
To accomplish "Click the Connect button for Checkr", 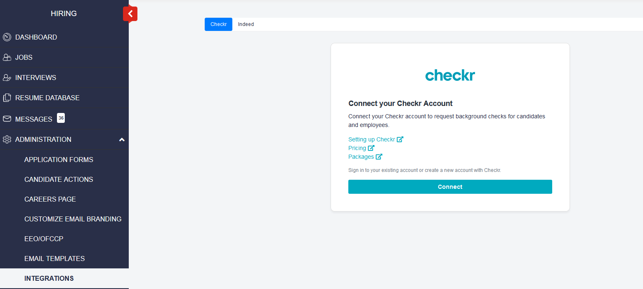I will (450, 187).
